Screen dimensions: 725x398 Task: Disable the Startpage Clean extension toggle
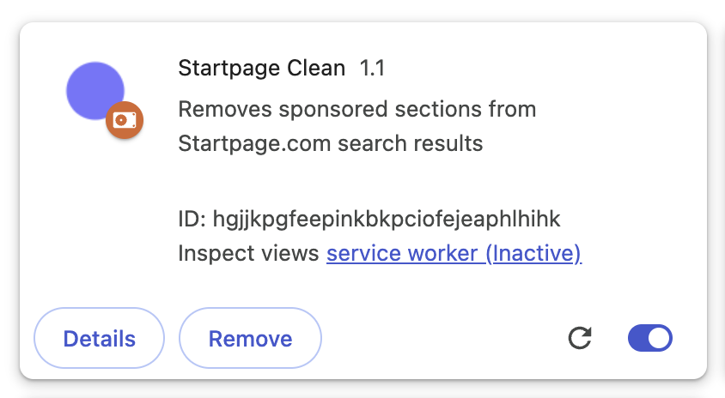point(650,338)
